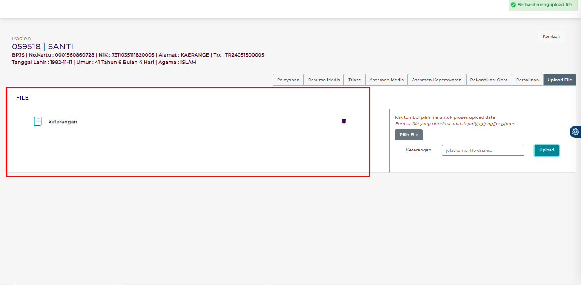Click the patient name 059518 | SANTI

click(43, 47)
